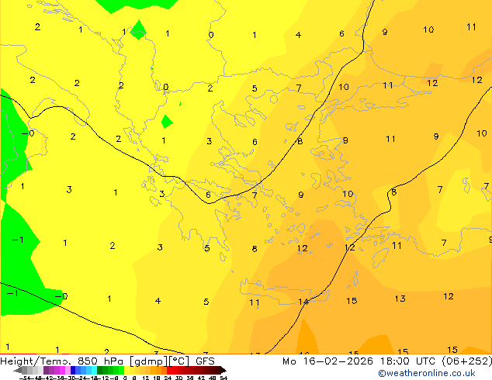492x380 pixels.
Task: Click the 'GFS' model label
Action: pos(205,361)
